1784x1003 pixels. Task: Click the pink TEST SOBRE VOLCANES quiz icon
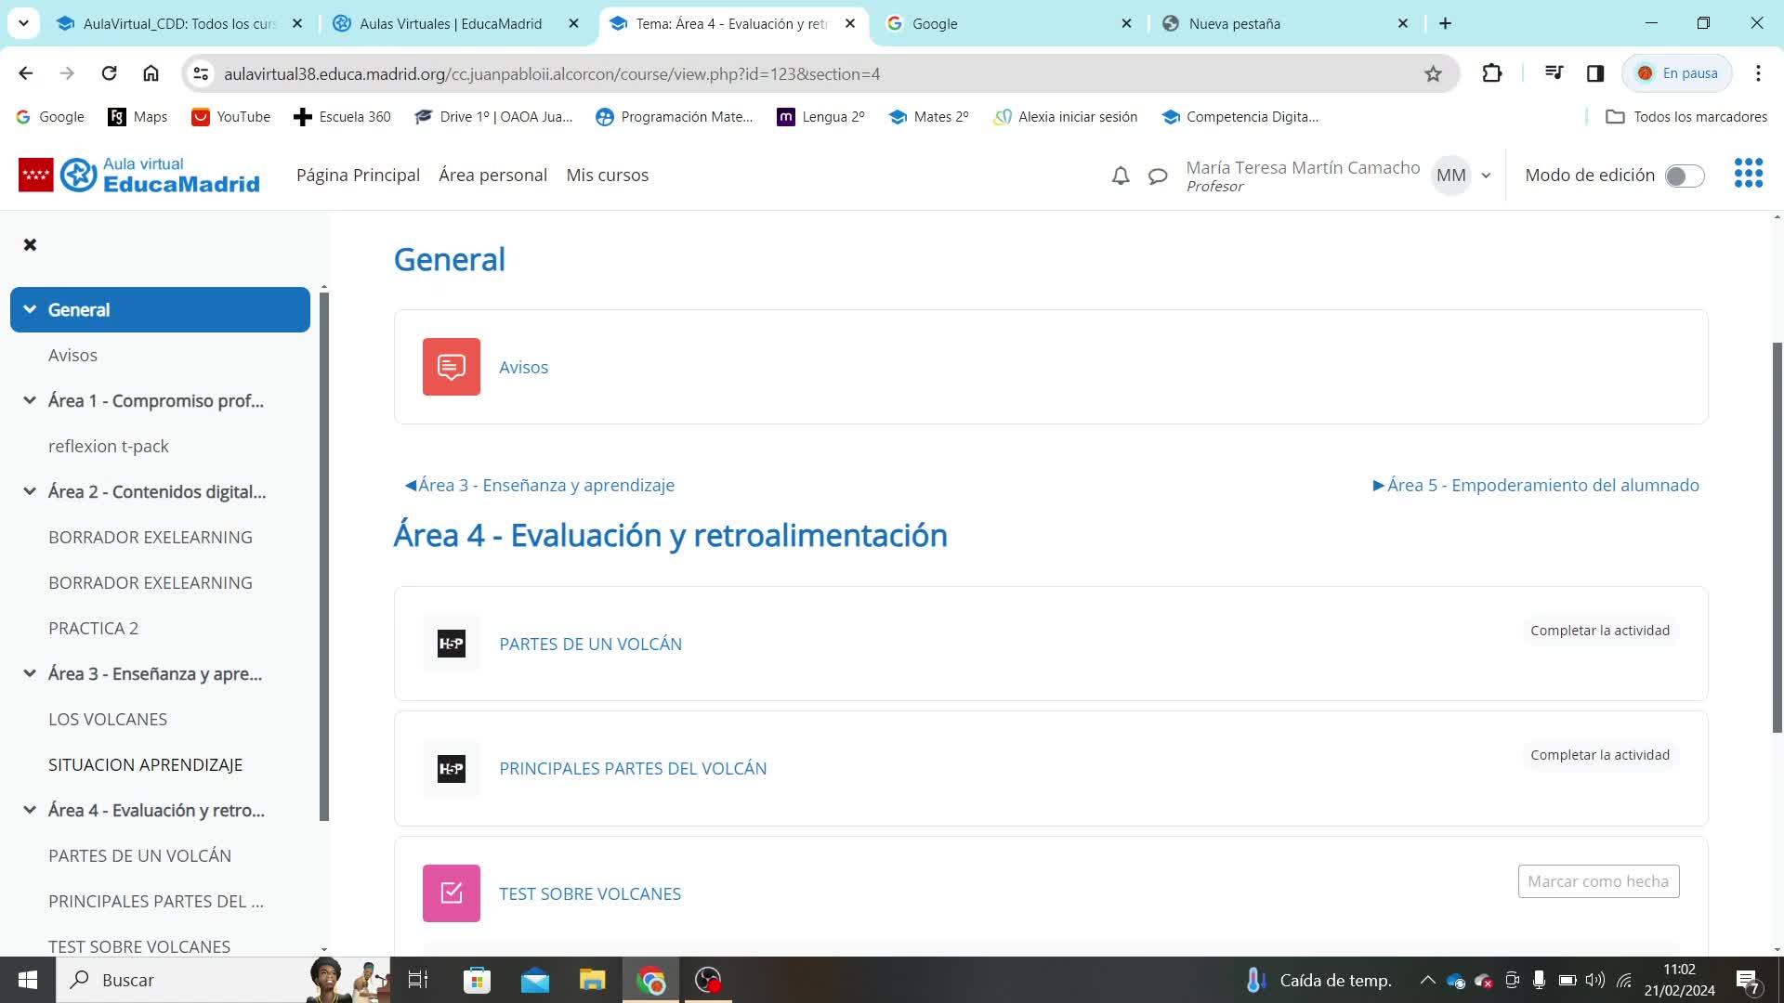pos(452,893)
